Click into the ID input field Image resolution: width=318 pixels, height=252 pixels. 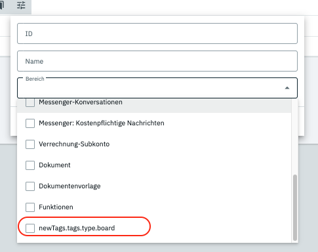click(x=157, y=33)
